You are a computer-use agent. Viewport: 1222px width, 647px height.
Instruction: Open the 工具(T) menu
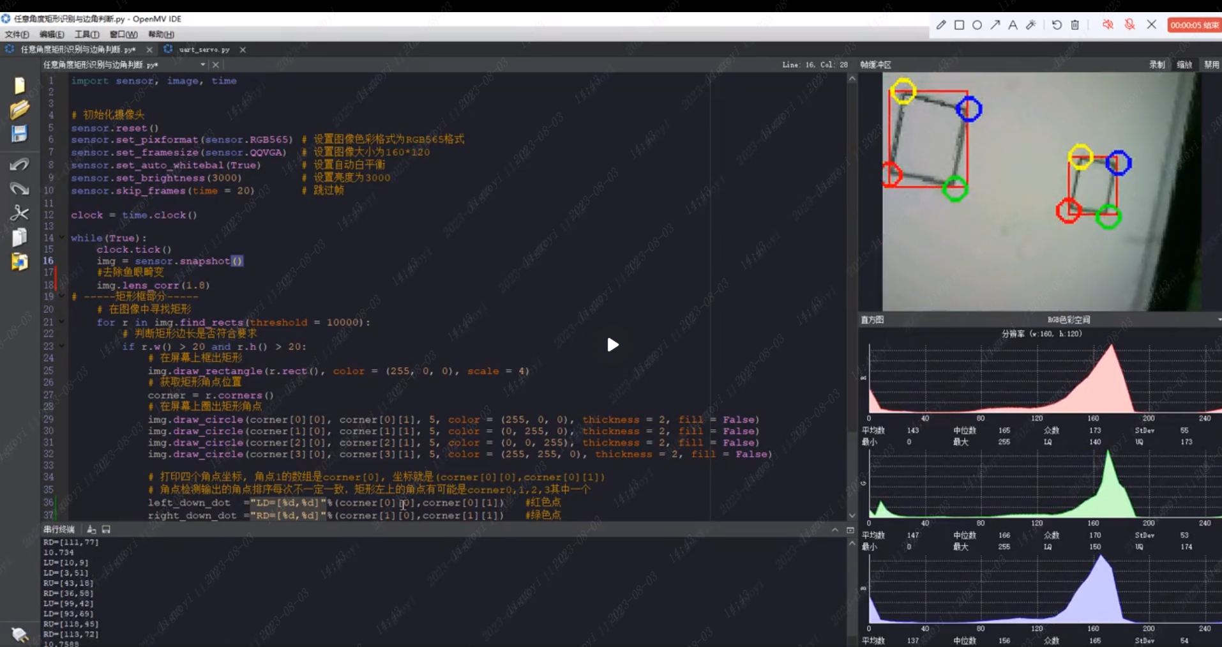[87, 34]
